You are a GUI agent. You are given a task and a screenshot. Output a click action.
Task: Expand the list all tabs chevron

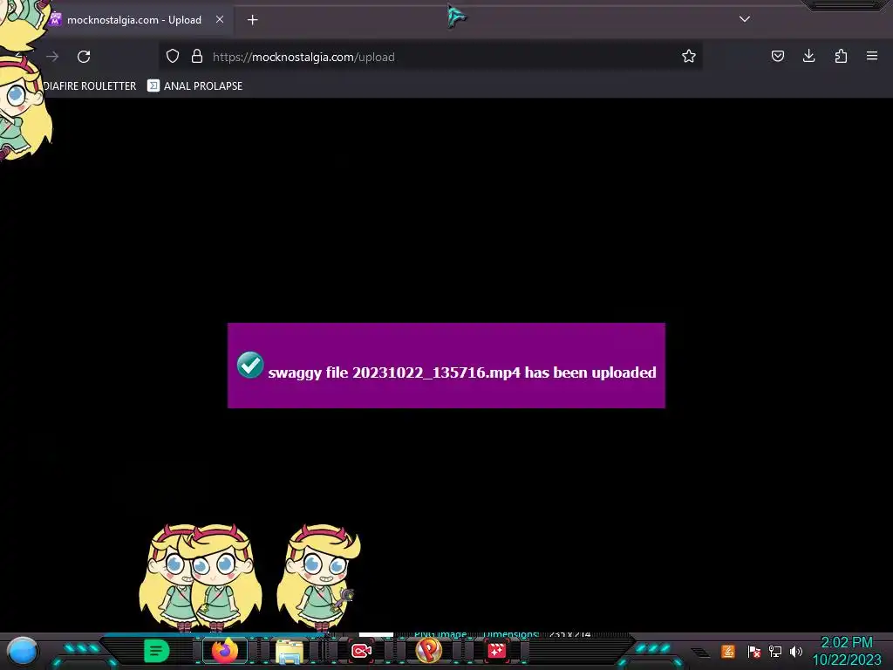click(745, 19)
